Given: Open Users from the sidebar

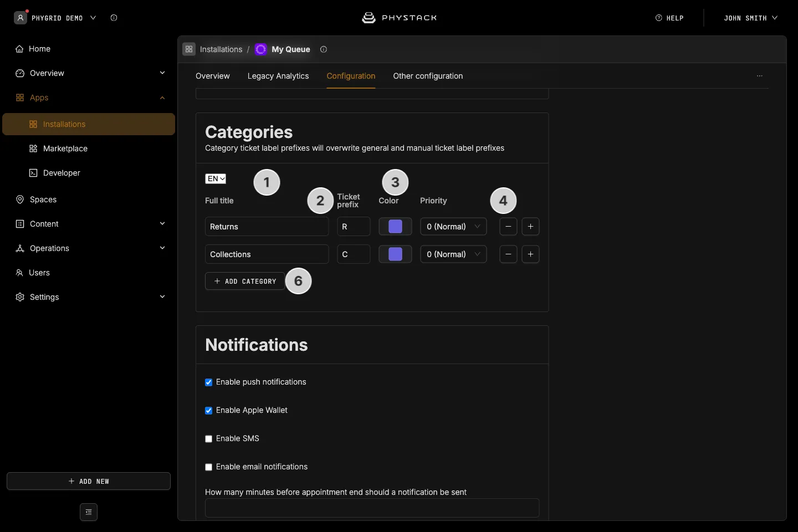Looking at the screenshot, I should [89, 273].
